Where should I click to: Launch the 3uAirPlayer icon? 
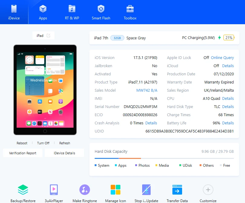tap(54, 190)
